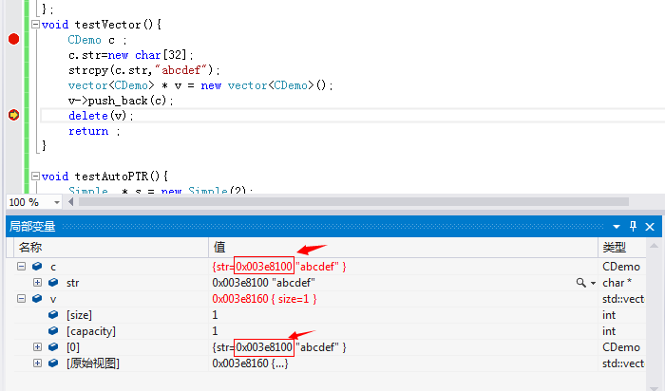Viewport: 665px width, 391px height.
Task: Click the current-statement breakpoint arrow at delete(v)
Action: pos(13,115)
